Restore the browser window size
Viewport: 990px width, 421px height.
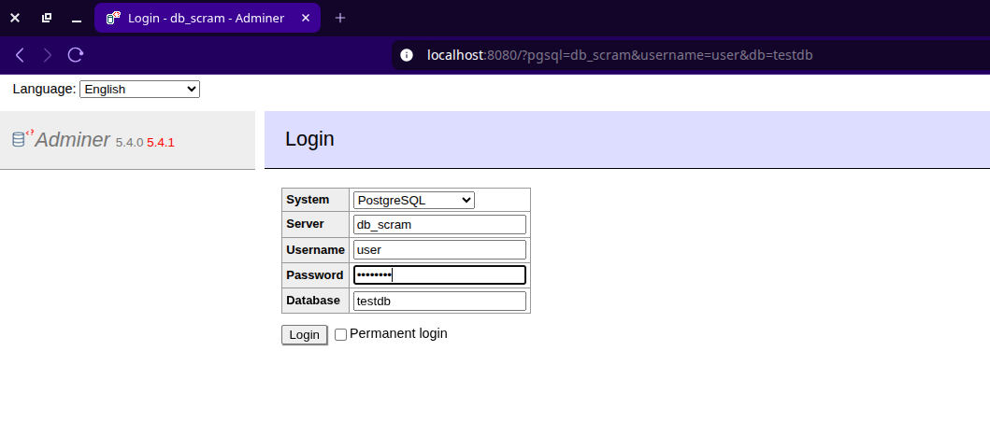pos(47,18)
